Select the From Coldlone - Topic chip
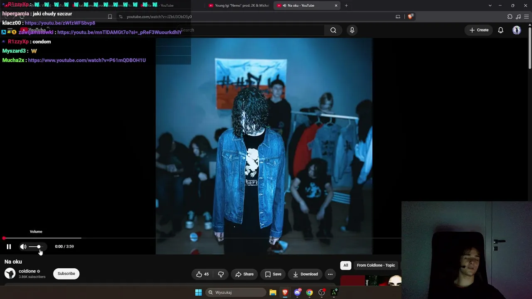The image size is (532, 299). point(376,265)
